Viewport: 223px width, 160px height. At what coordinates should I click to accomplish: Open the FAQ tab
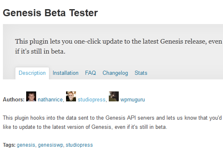pyautogui.click(x=91, y=73)
